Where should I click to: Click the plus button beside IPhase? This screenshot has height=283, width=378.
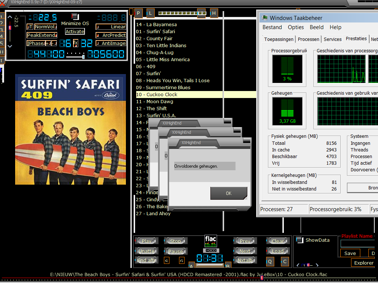pos(48,43)
